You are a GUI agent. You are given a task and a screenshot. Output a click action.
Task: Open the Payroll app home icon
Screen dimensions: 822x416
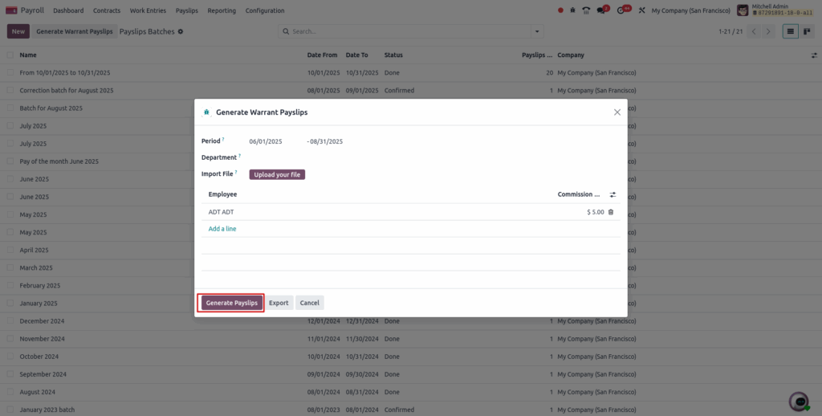tap(11, 10)
